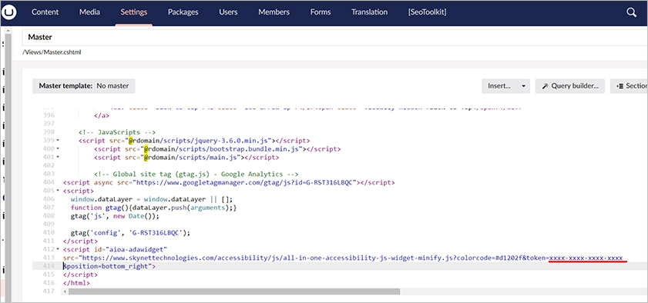Viewport: 648px width, 303px height.
Task: Collapse code fold arrow at line 412
Action: [58, 249]
